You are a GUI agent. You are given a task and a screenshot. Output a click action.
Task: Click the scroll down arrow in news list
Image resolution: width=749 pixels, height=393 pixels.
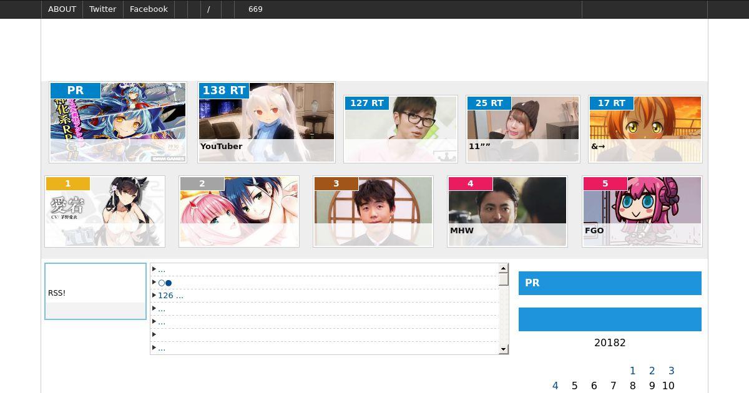tap(504, 349)
